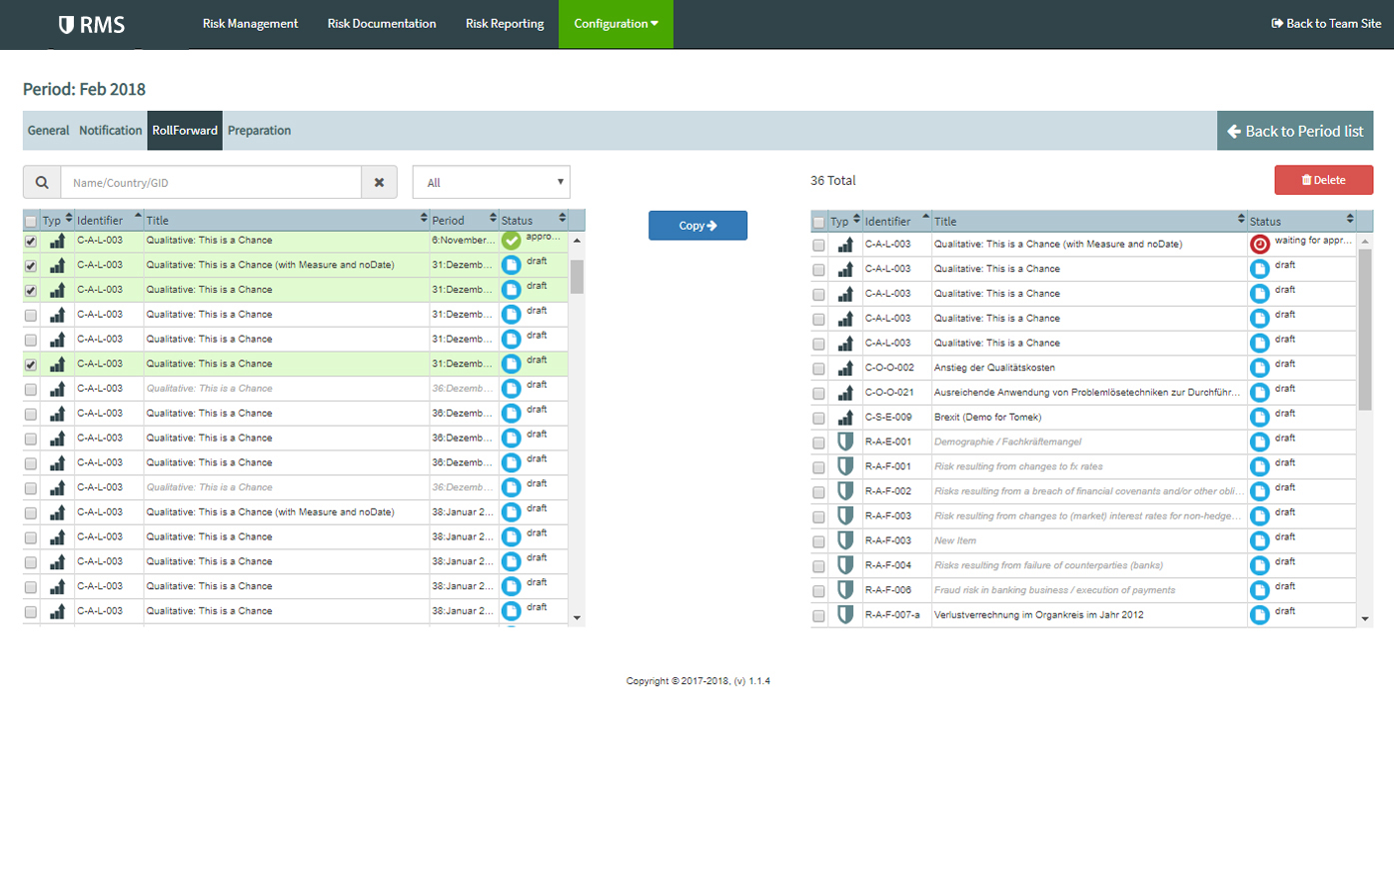
Task: Click the chart type icon in the C-S-E-009 Brexit row
Action: [x=845, y=418]
